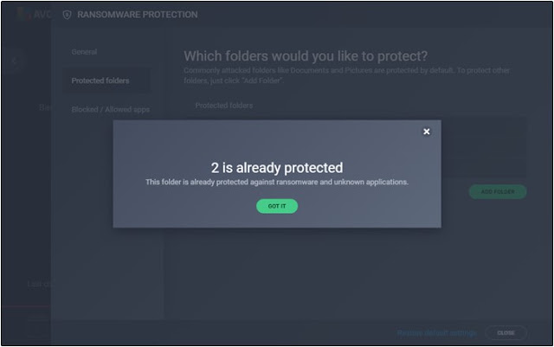The image size is (554, 347).
Task: Click the partially hidden 'Last' text at left
Action: coord(39,284)
